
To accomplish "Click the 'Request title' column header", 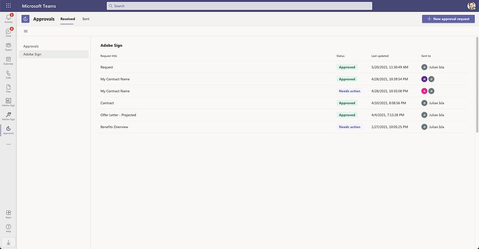I will pyautogui.click(x=109, y=56).
